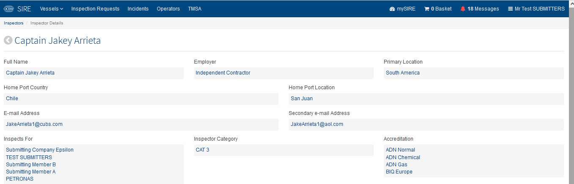This screenshot has height=184, width=574.
Task: Select Operators in the navigation bar
Action: 168,9
